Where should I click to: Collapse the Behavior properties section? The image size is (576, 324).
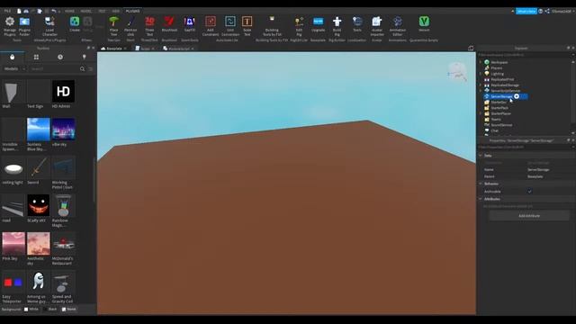tap(481, 184)
